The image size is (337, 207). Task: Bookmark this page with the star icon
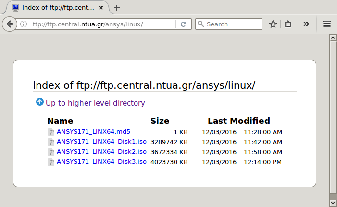click(x=273, y=24)
